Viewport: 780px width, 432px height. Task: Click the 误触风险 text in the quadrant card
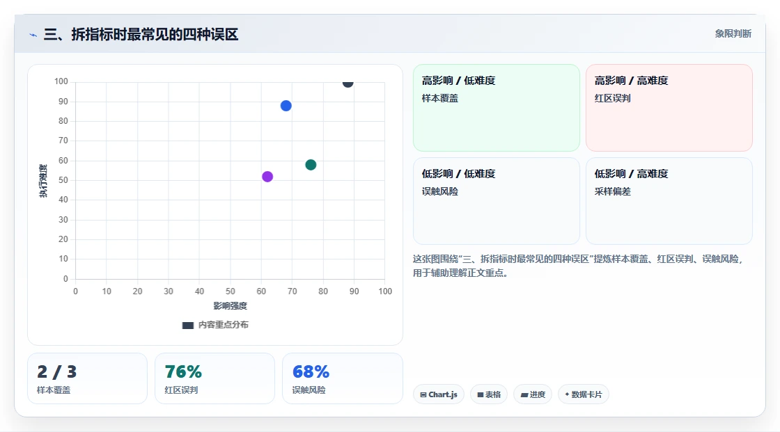[439, 191]
